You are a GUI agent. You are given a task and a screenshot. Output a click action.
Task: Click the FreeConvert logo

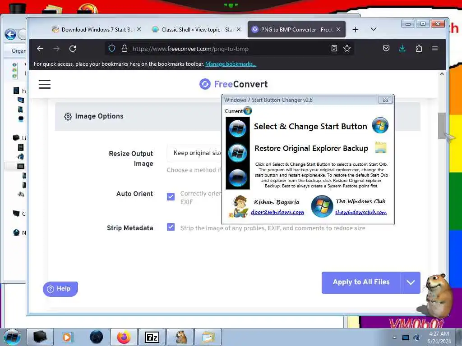click(x=233, y=84)
